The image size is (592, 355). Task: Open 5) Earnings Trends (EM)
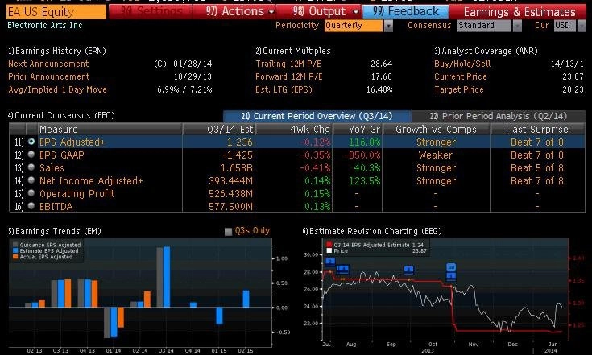click(55, 231)
